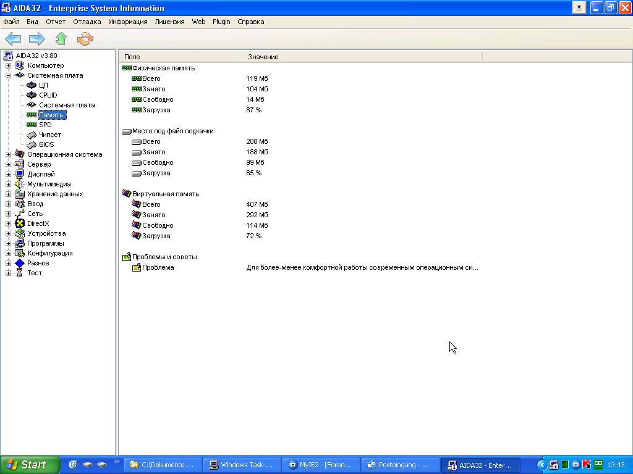The image size is (633, 474).
Task: Click virtual memory load 72 %
Action: [253, 236]
